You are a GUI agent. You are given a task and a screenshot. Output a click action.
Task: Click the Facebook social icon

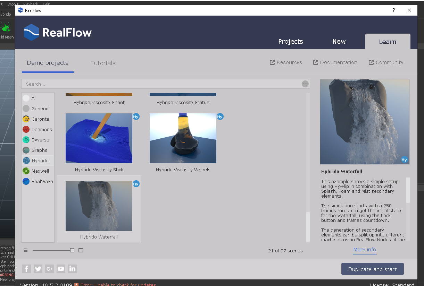coord(27,269)
